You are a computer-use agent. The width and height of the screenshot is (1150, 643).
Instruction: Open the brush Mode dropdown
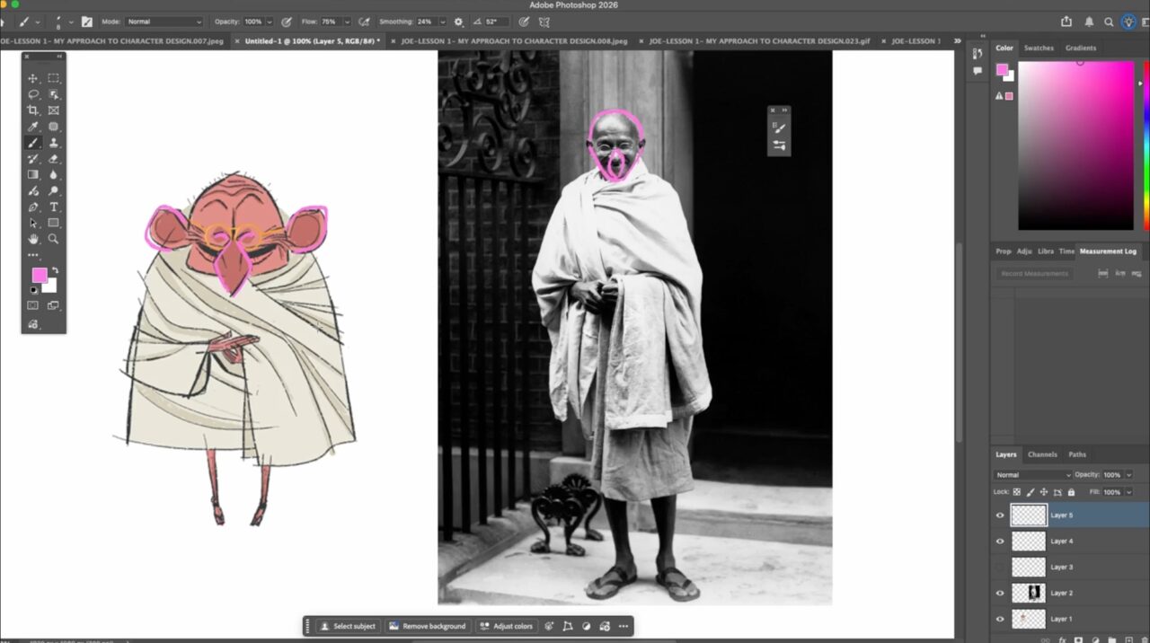point(164,22)
